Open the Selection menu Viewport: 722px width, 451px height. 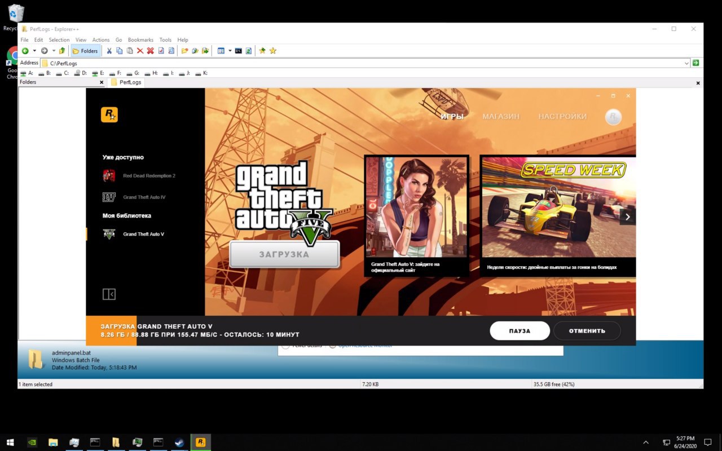pos(59,40)
